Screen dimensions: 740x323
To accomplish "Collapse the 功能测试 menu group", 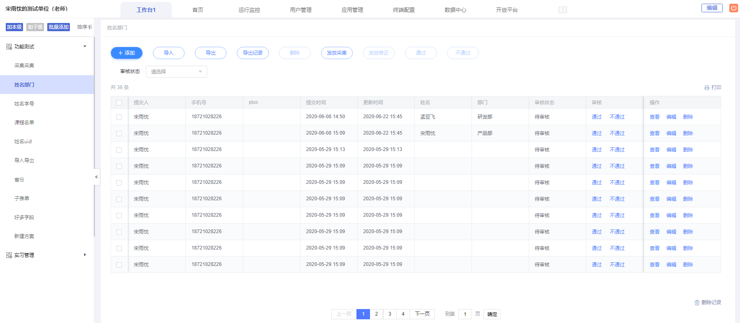I will click(x=85, y=46).
